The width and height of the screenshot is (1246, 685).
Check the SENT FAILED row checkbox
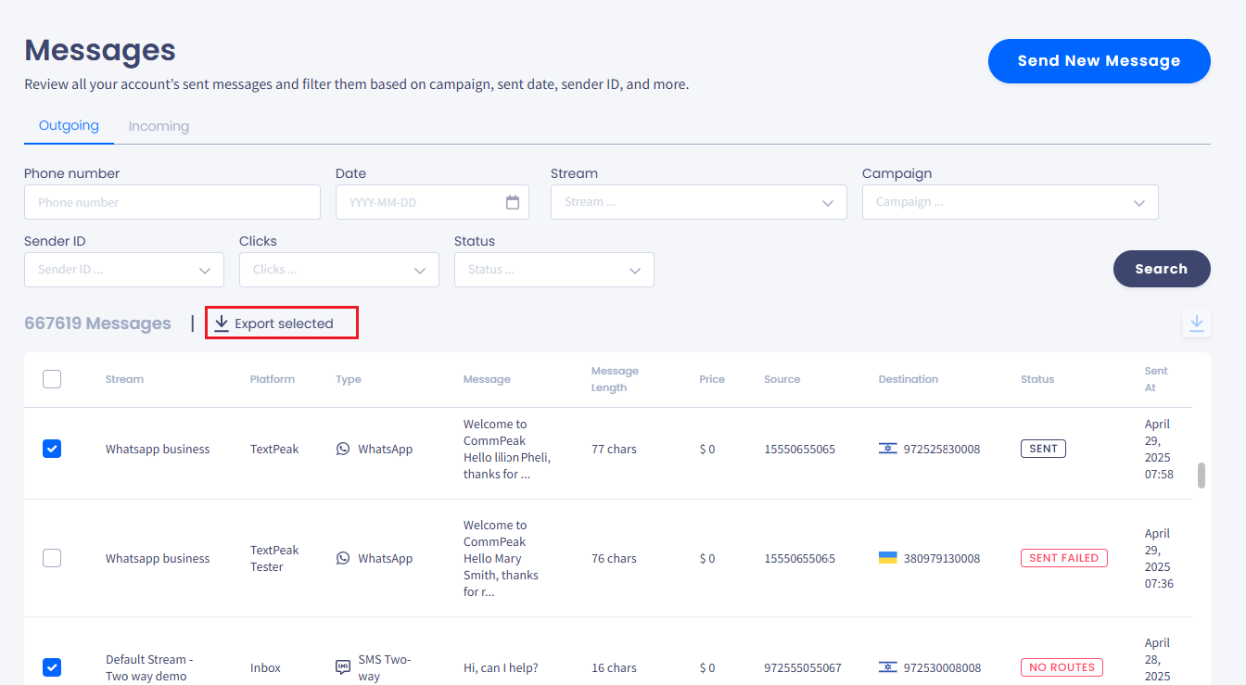click(x=52, y=558)
